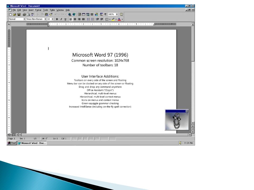Center the paragraph text
The width and height of the screenshot is (254, 190).
click(75, 19)
